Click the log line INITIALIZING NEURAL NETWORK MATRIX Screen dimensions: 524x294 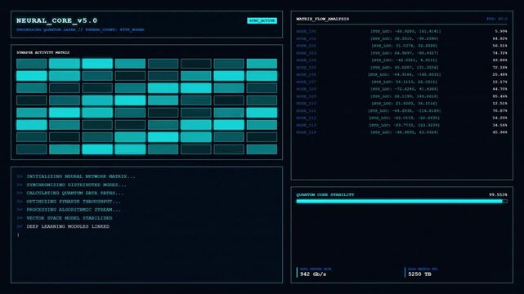pyautogui.click(x=76, y=176)
